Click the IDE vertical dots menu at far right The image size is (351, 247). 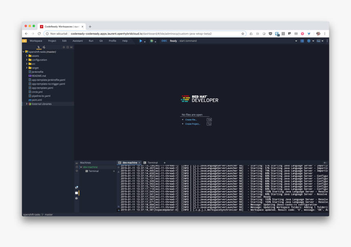click(327, 41)
